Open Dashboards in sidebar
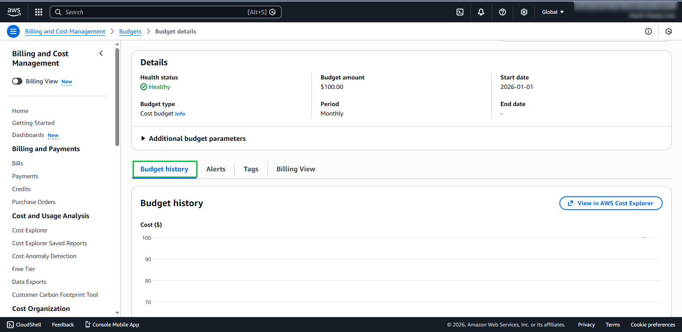The image size is (682, 332). pyautogui.click(x=28, y=135)
